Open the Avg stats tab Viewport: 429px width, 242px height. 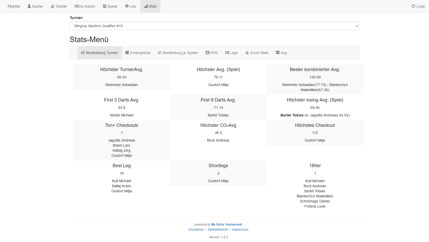tap(281, 53)
